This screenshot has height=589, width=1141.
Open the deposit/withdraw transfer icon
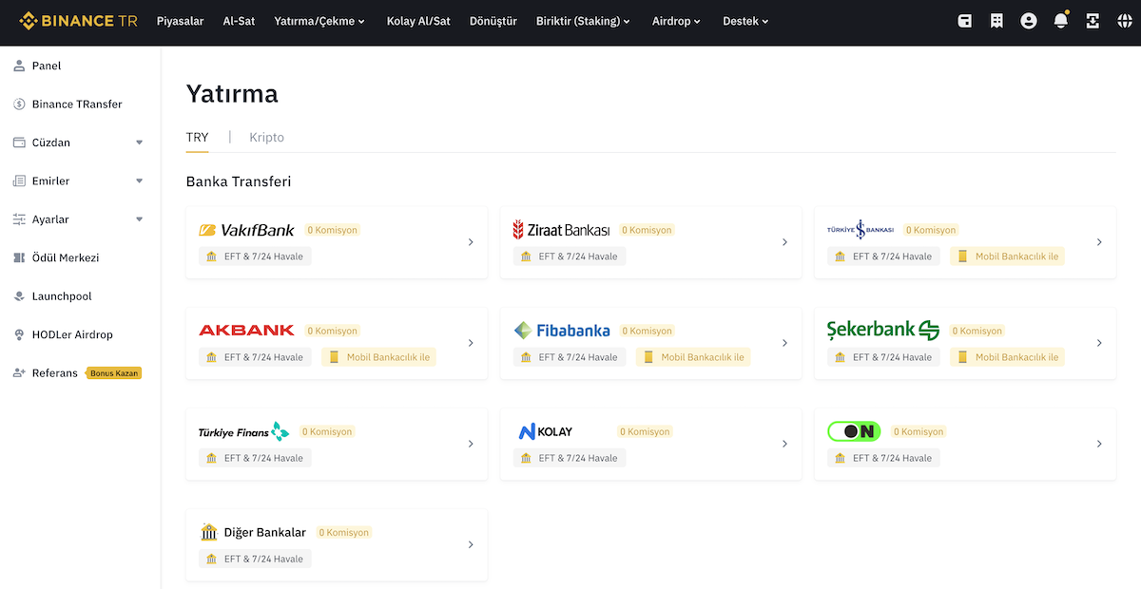coord(1093,20)
